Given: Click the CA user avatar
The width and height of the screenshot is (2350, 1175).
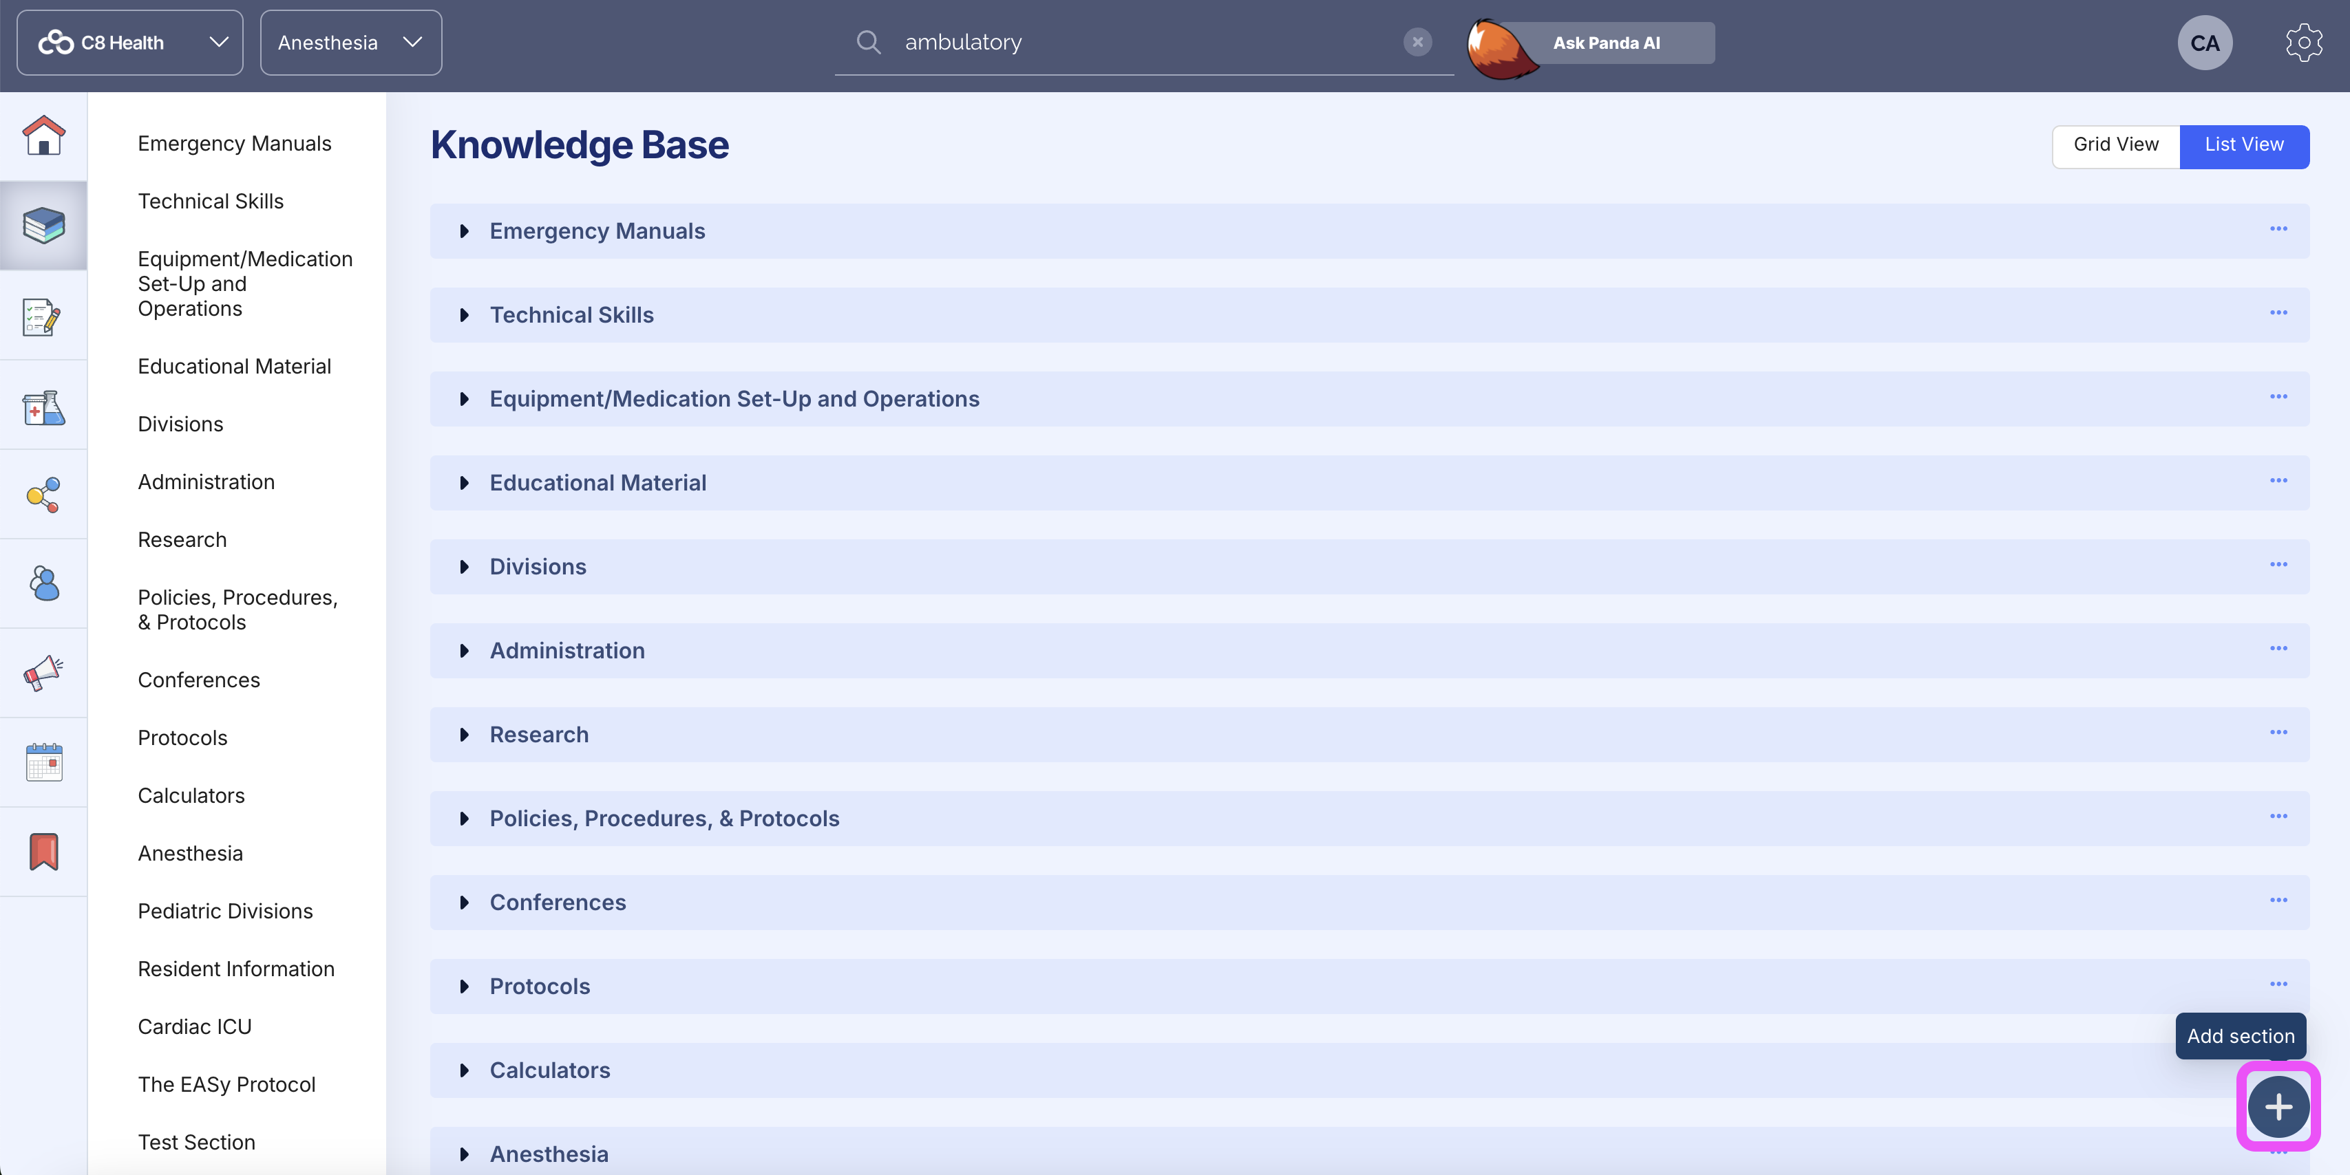Looking at the screenshot, I should (x=2205, y=43).
